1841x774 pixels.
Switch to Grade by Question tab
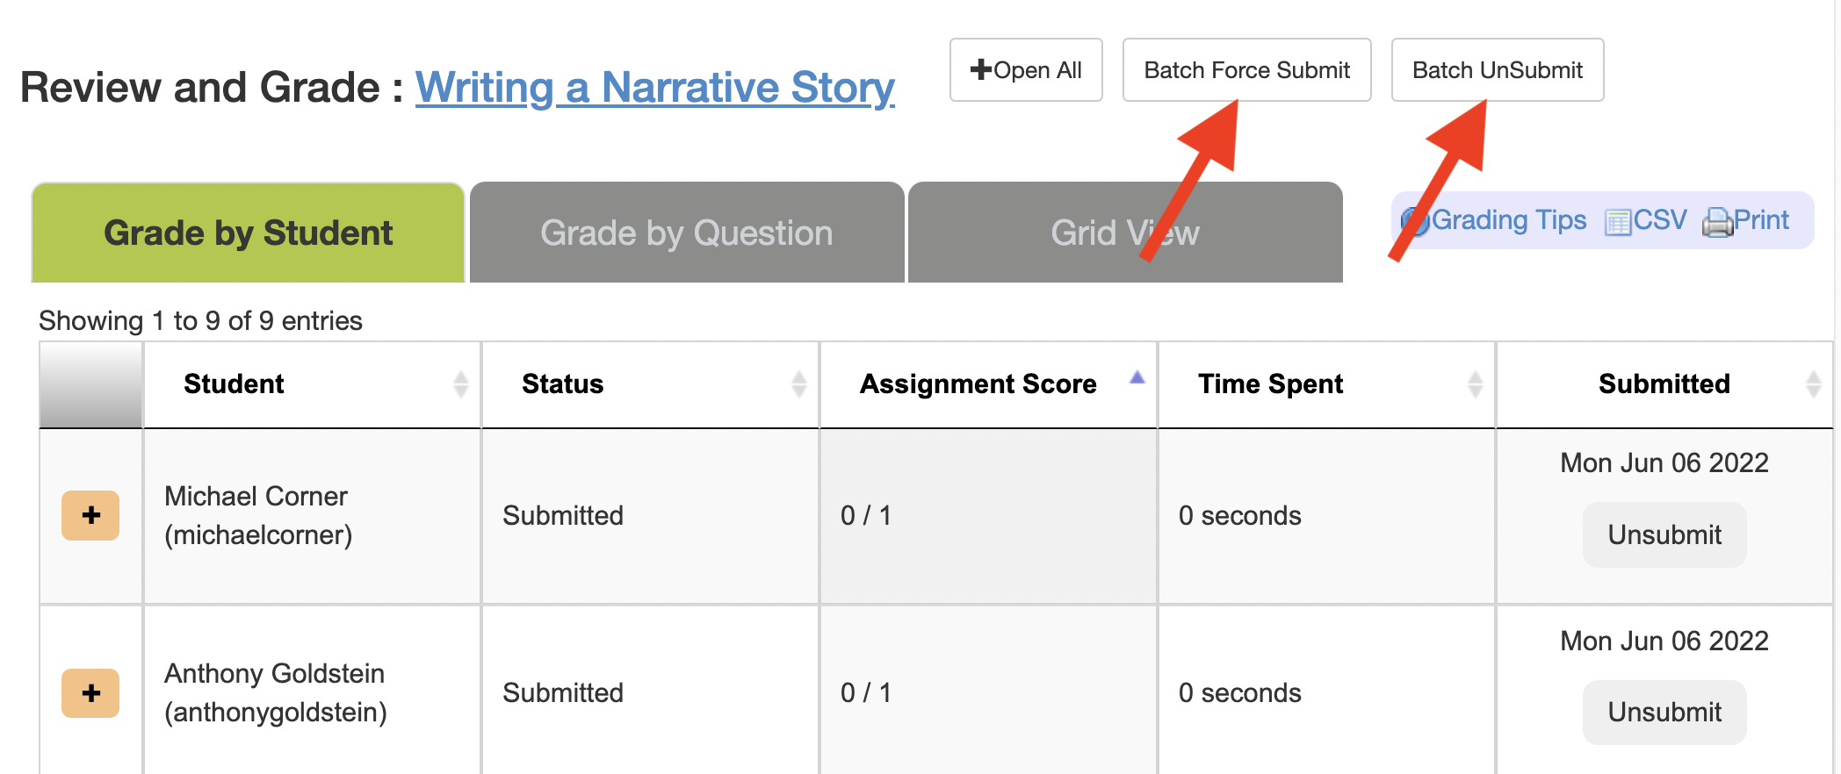click(x=687, y=233)
